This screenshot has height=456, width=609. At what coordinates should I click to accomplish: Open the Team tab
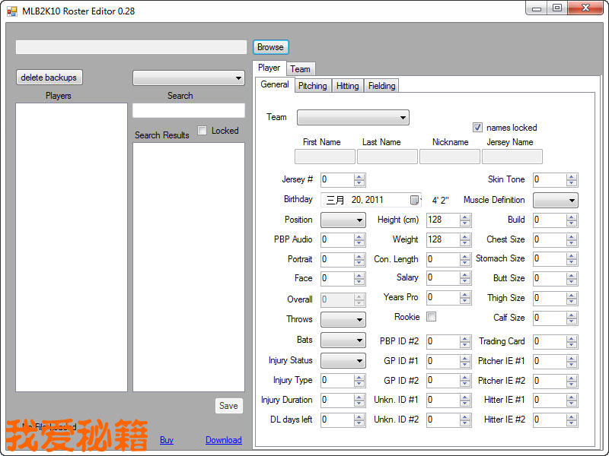300,69
